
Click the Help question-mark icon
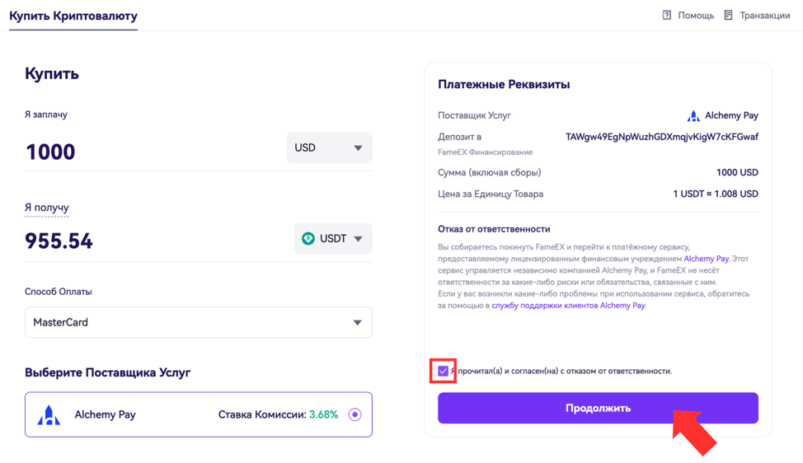click(666, 16)
